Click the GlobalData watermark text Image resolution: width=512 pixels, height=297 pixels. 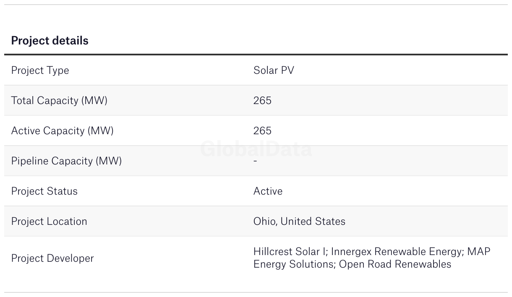[x=256, y=149]
